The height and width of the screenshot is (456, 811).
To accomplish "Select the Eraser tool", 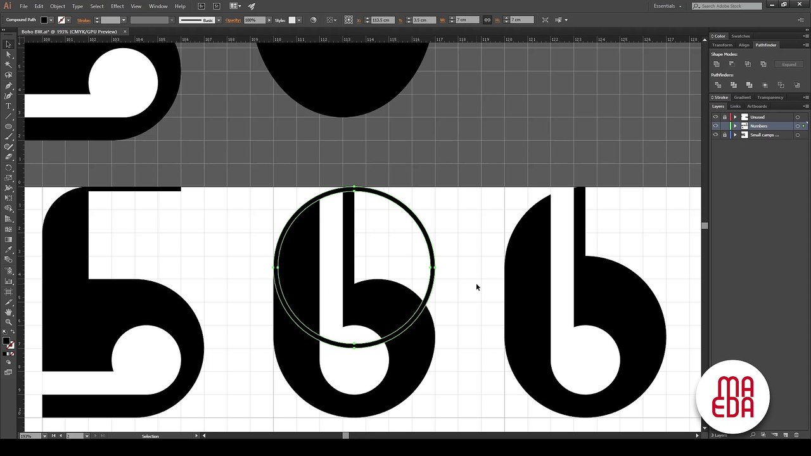I will coord(8,157).
